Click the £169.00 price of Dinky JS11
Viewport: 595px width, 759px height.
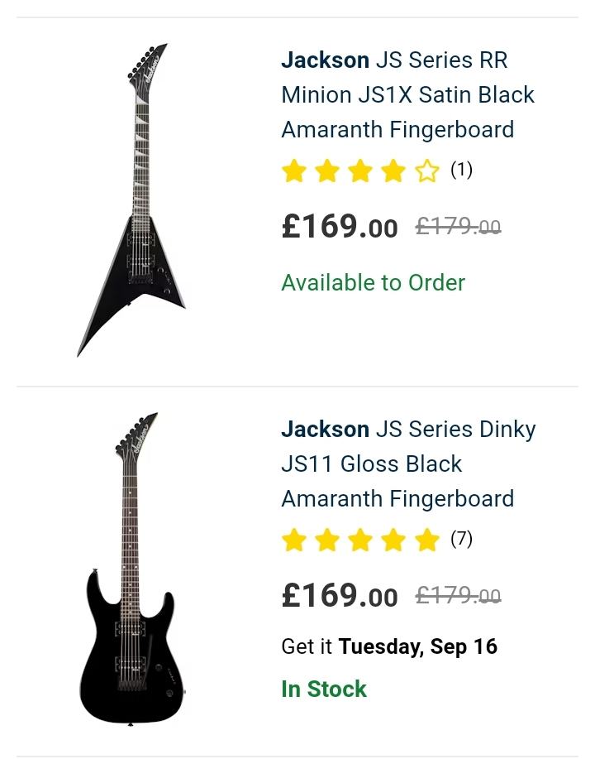pyautogui.click(x=340, y=596)
